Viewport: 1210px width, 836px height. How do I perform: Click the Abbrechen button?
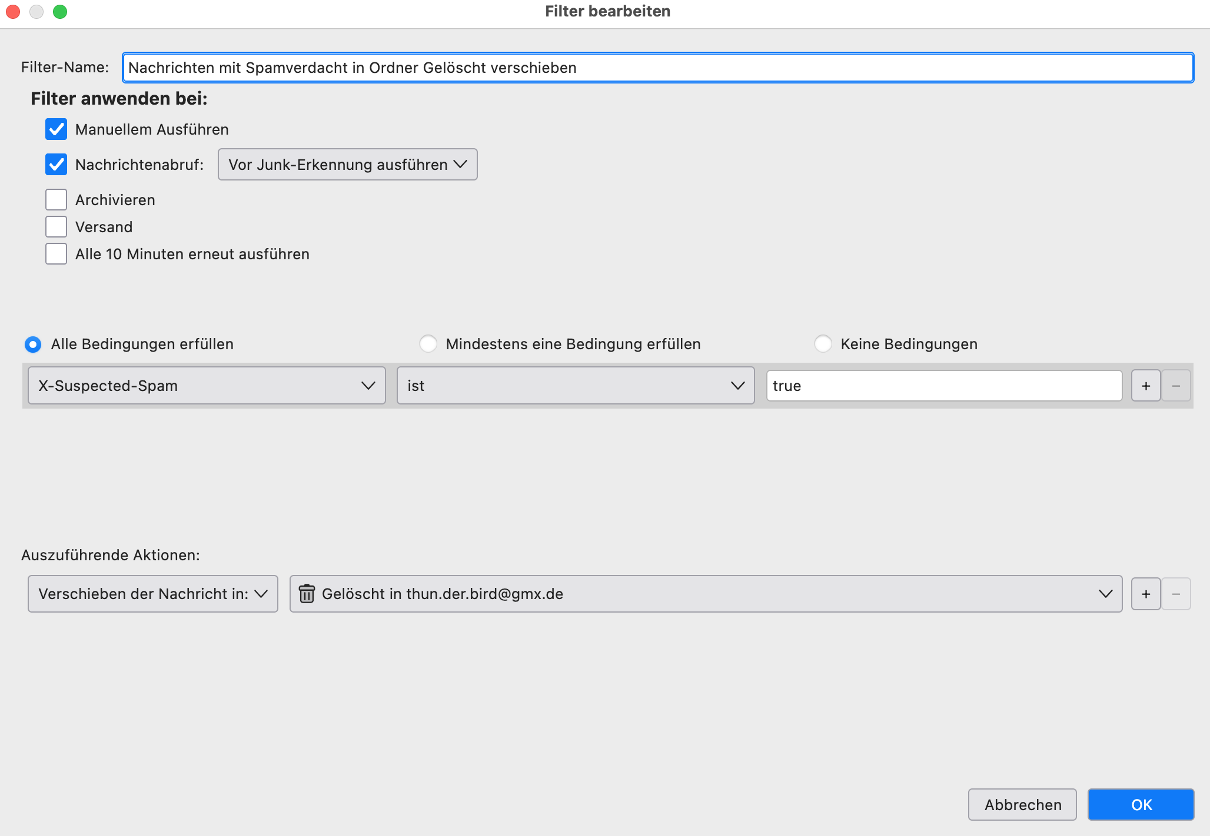(x=1023, y=805)
